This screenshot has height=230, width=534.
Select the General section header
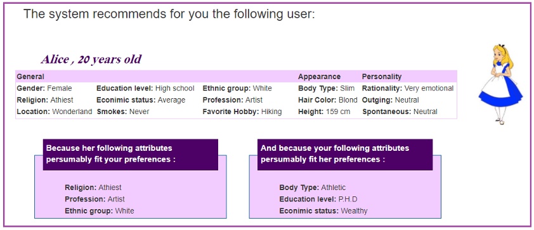(30, 77)
